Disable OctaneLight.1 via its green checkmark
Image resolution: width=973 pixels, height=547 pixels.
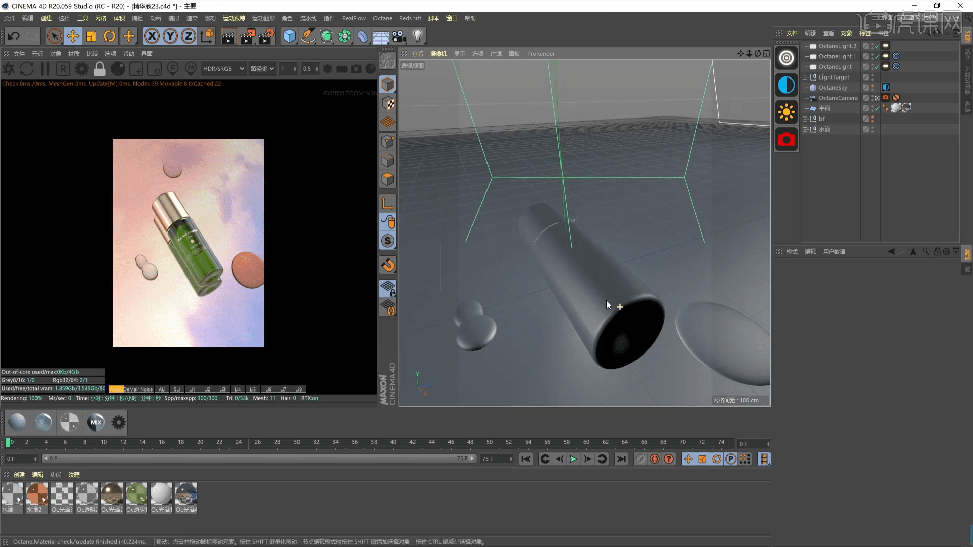(876, 56)
